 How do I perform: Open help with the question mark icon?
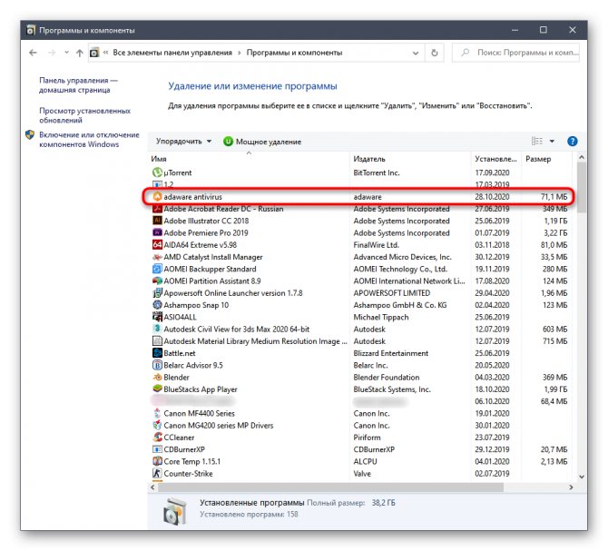point(572,141)
